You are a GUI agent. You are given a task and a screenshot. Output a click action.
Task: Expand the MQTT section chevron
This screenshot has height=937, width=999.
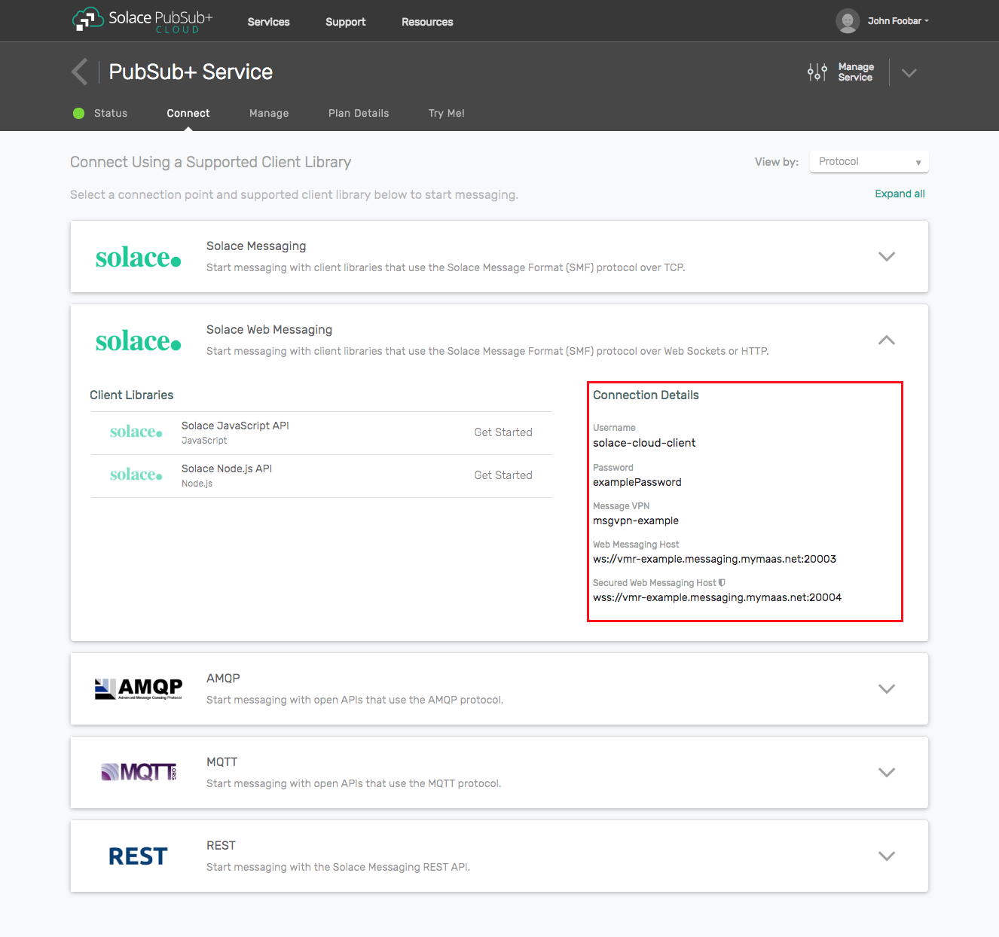(887, 772)
